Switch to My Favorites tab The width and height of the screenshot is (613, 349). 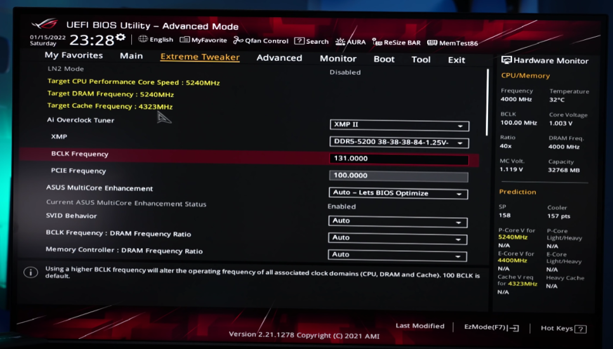pos(74,55)
